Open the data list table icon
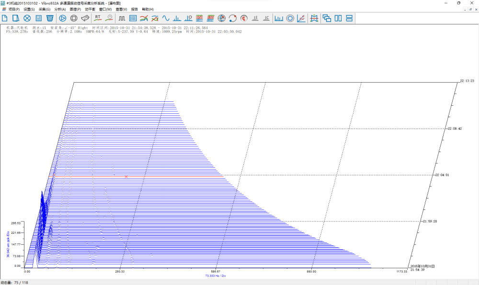 pyautogui.click(x=133, y=18)
